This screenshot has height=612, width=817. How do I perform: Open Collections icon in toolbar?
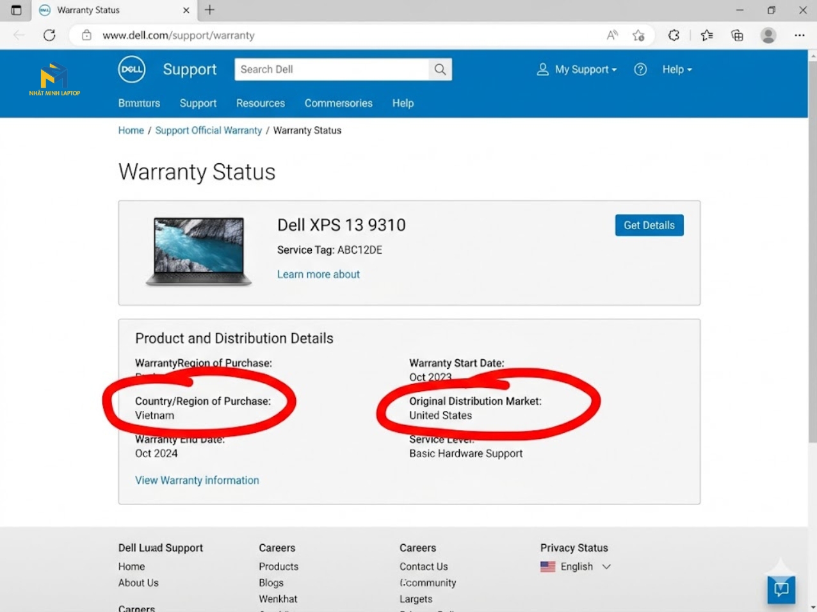737,35
